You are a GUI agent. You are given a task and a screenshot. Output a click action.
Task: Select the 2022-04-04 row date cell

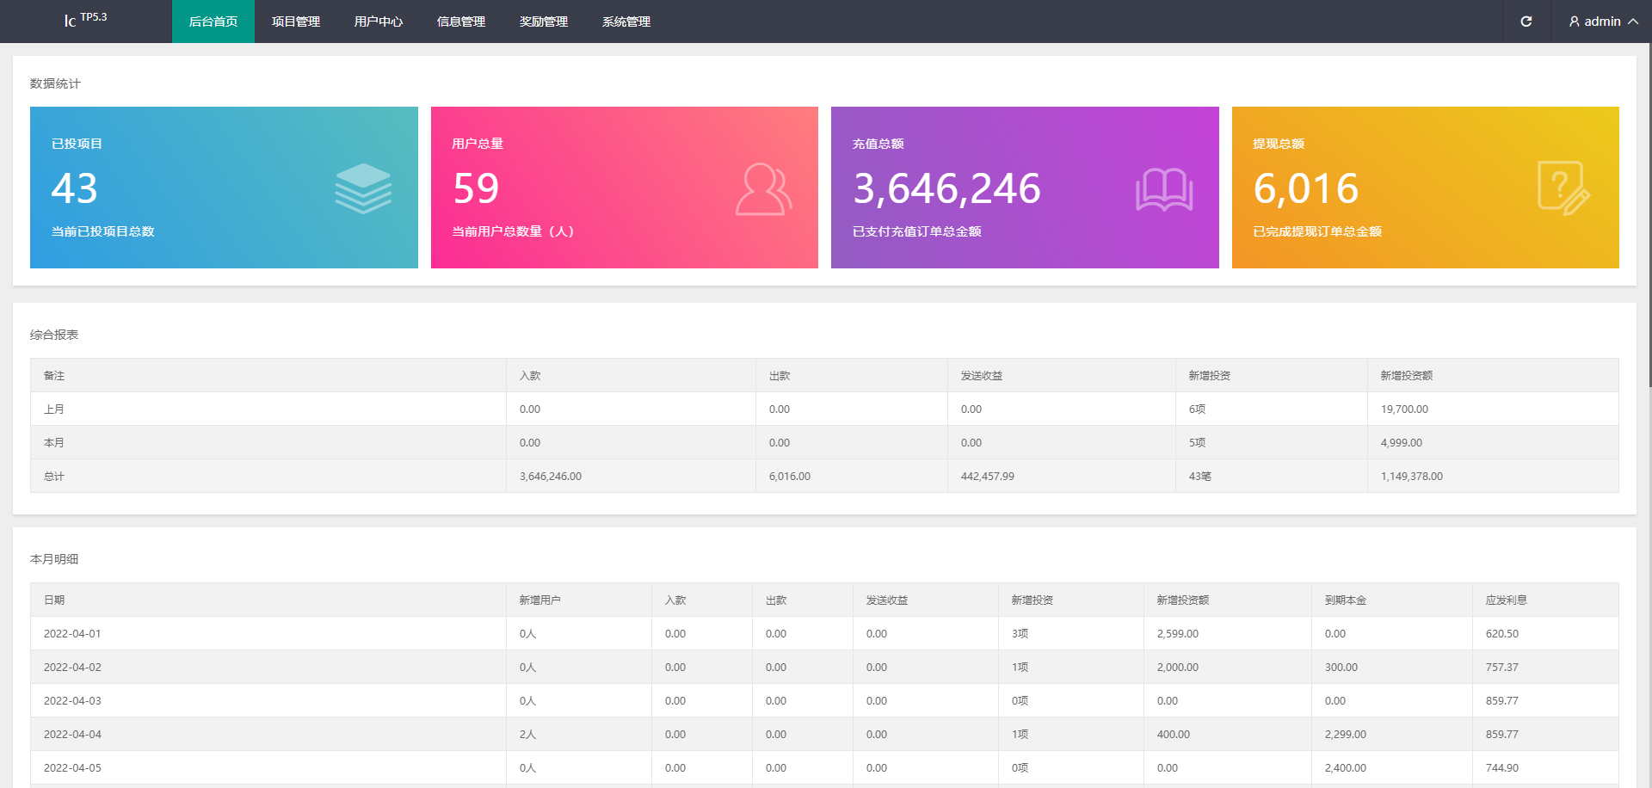(x=72, y=735)
